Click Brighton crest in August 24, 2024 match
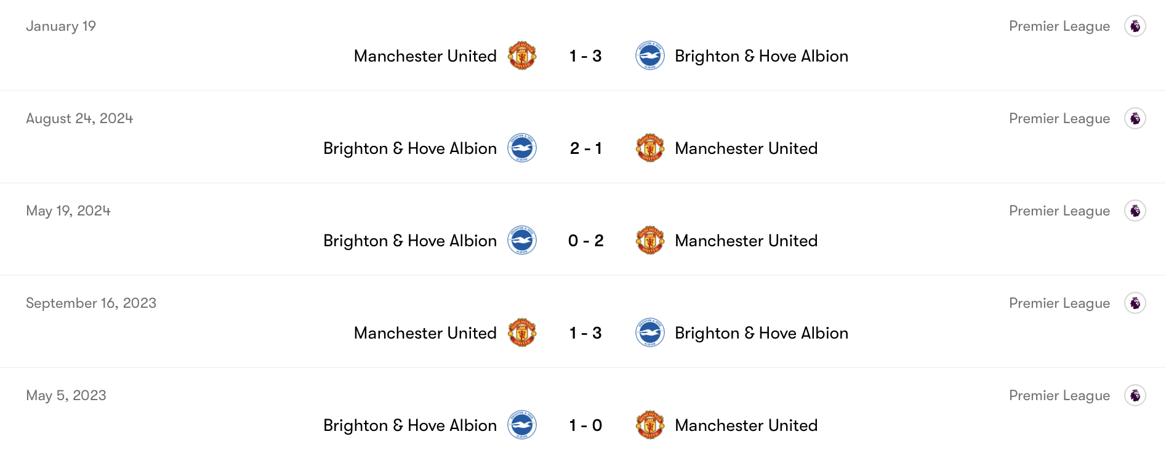 [x=522, y=148]
